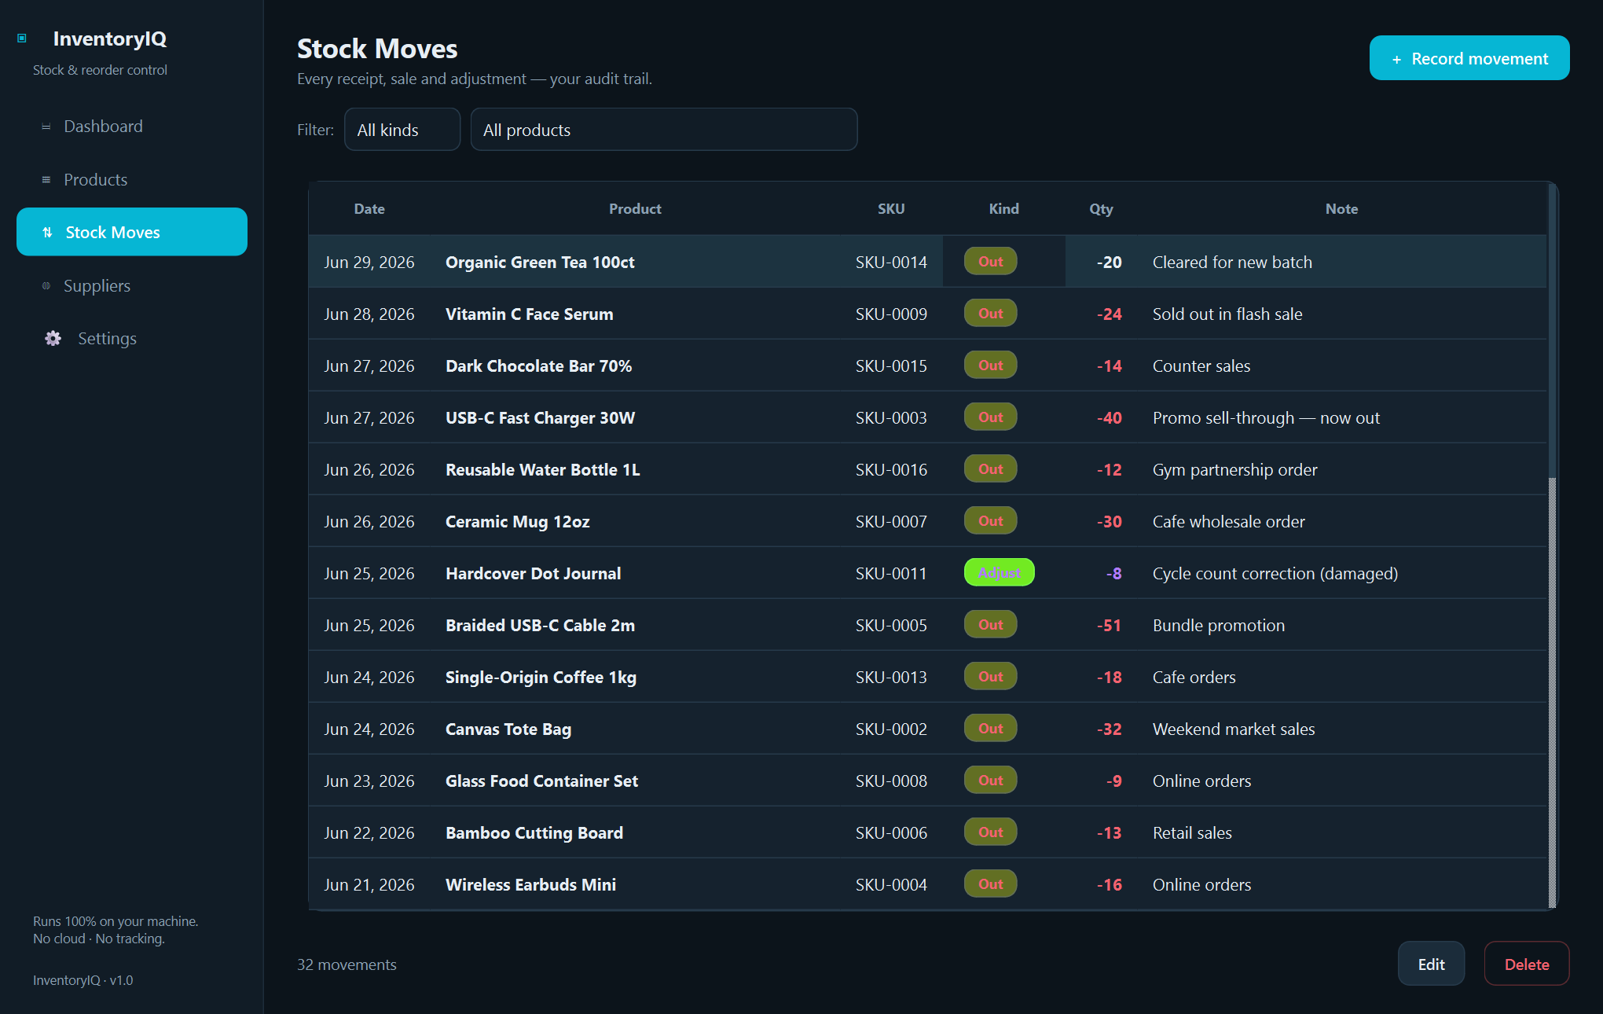Click SKU-0009 cell

pyautogui.click(x=891, y=314)
